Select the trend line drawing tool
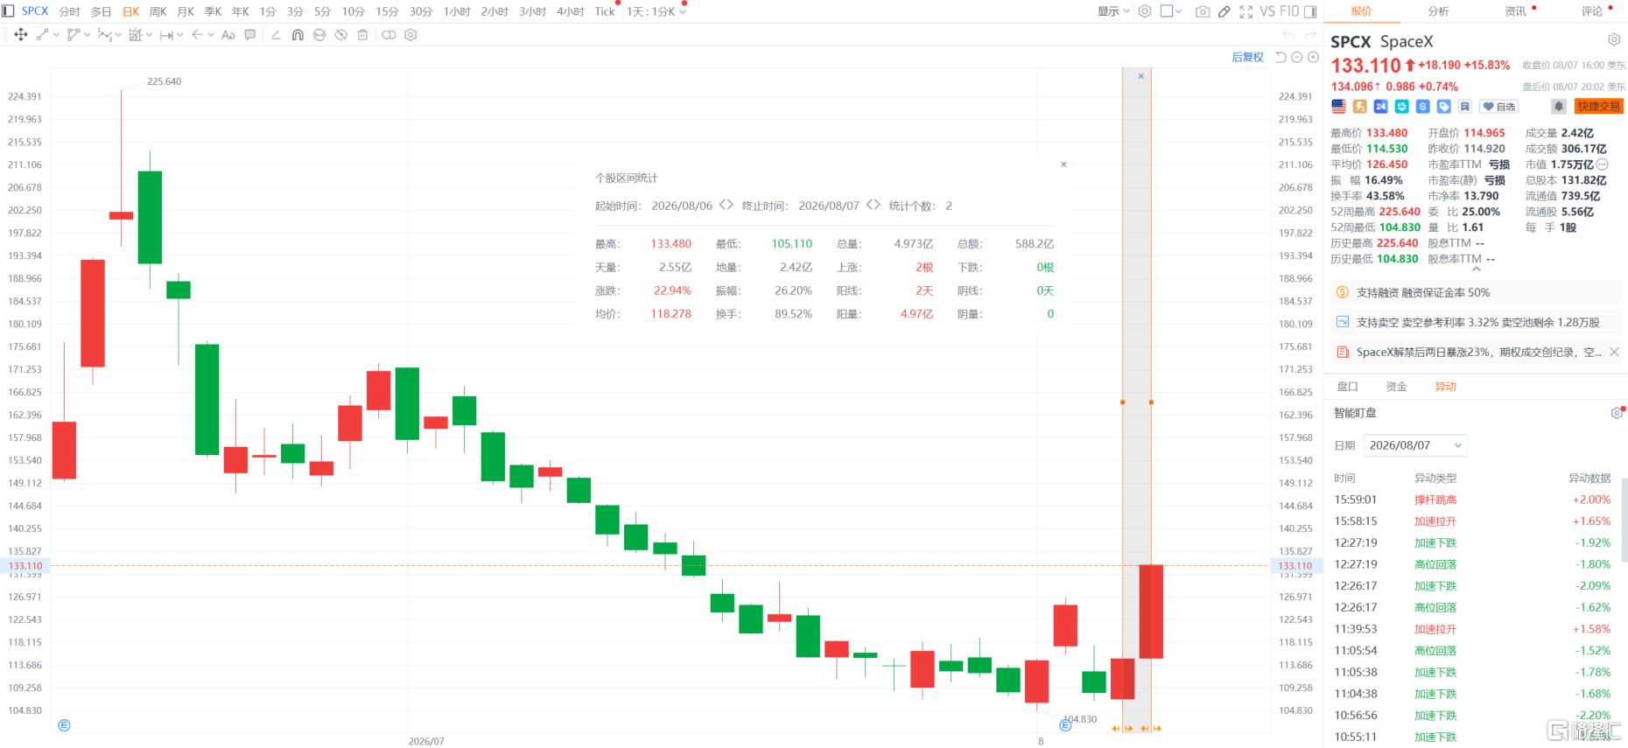This screenshot has width=1628, height=748. (x=42, y=35)
